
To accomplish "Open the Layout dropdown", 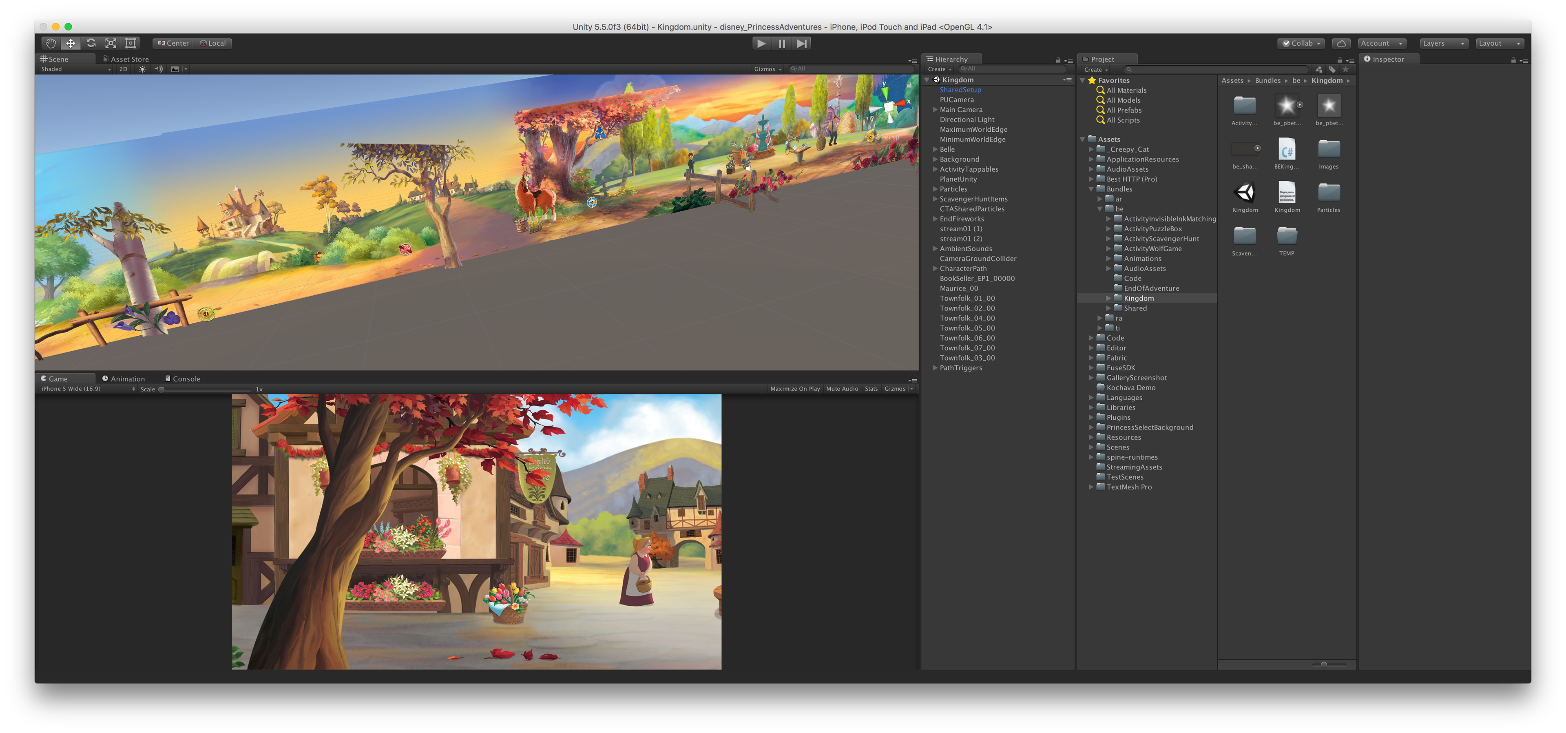I will click(1500, 43).
